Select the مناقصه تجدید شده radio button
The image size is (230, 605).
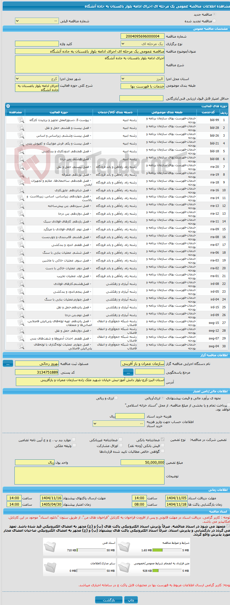coord(214,21)
